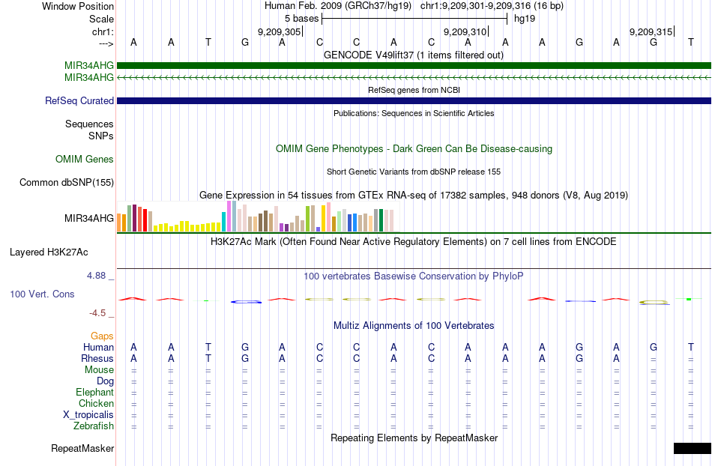Click the 5 bases scale label

pos(301,19)
